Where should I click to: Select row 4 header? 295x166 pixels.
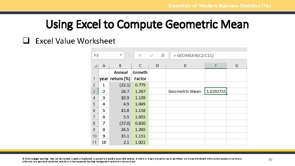95,98
